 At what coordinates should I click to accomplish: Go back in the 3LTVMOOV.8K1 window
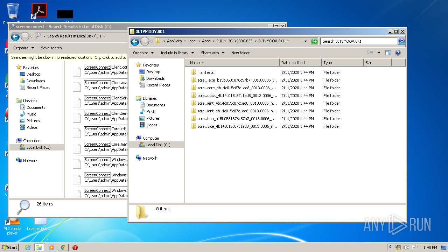[135, 41]
